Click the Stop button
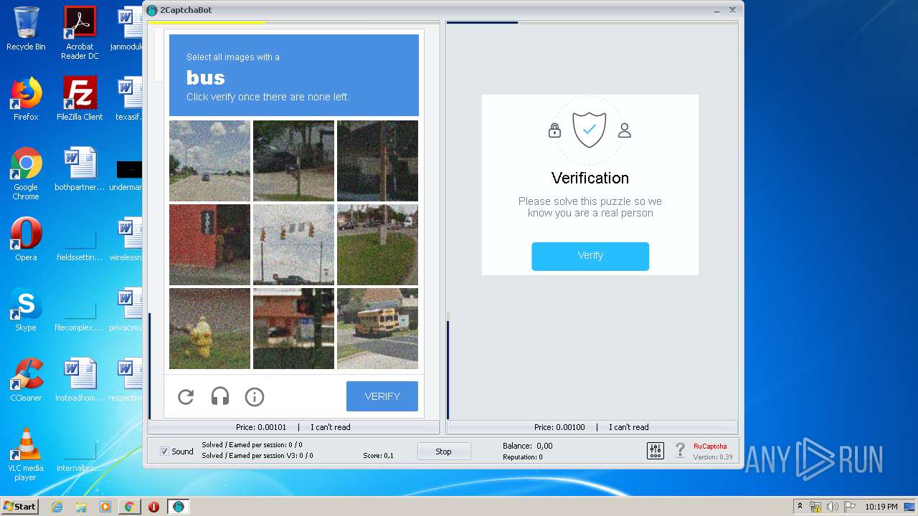This screenshot has height=516, width=918. 444,451
